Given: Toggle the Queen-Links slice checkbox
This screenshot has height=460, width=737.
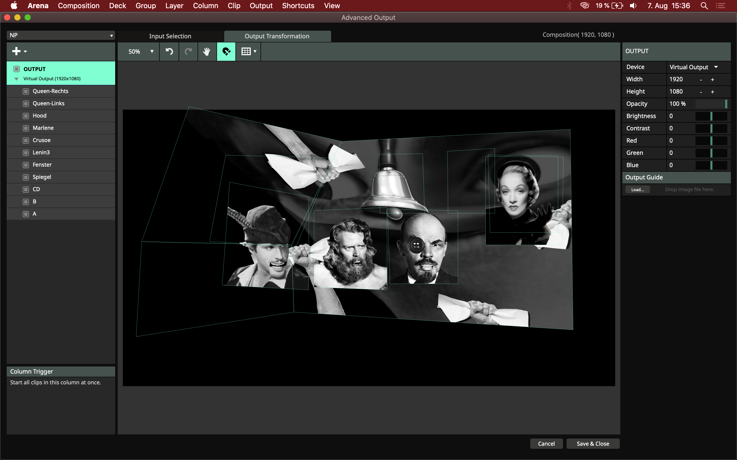Looking at the screenshot, I should point(26,103).
